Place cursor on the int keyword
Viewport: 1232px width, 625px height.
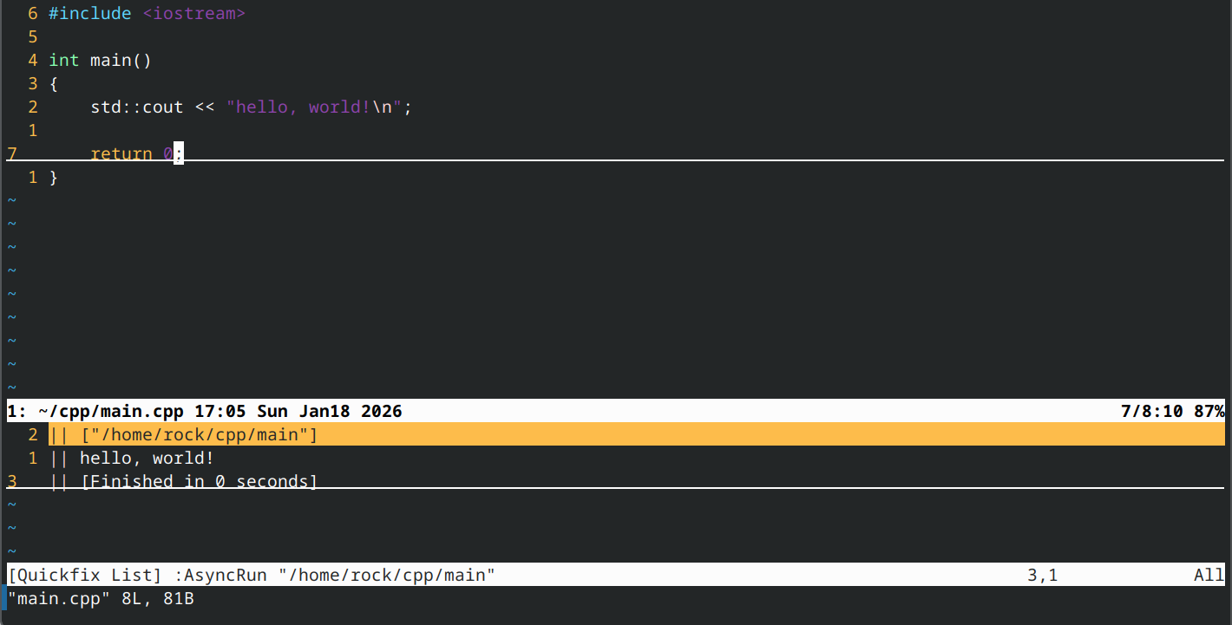(x=64, y=61)
